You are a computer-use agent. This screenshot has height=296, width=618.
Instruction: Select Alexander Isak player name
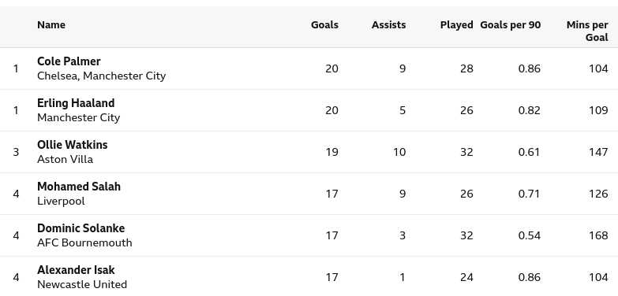point(76,270)
